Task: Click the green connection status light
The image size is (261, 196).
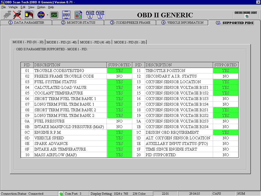Action: [x=61, y=194]
